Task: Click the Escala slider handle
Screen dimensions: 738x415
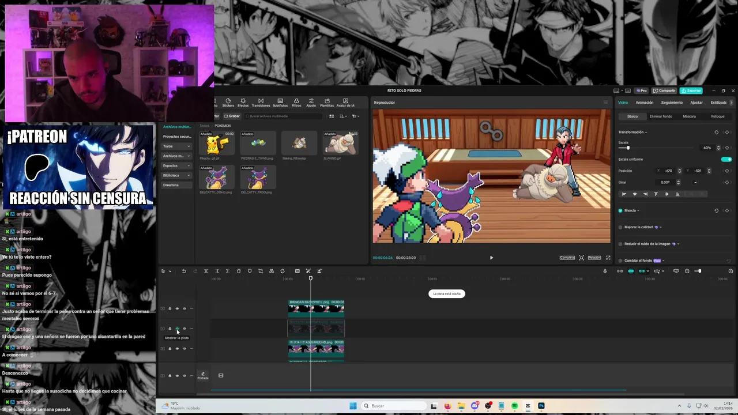Action: (x=628, y=148)
